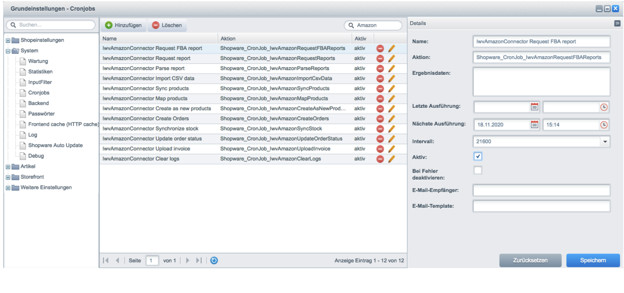Open calendar picker for Letzte Ausführung date
Image resolution: width=624 pixels, height=293 pixels.
coord(534,107)
